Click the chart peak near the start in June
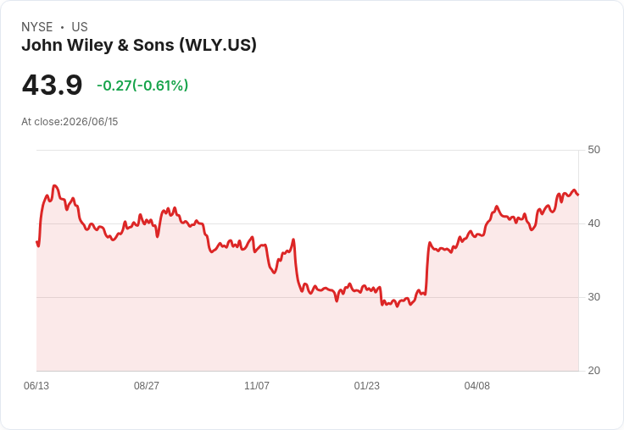Viewport: 624px width, 430px height. [x=55, y=185]
